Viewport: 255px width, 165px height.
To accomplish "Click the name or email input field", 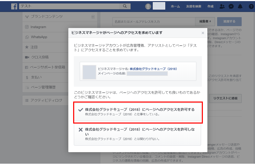I will coord(154,21).
